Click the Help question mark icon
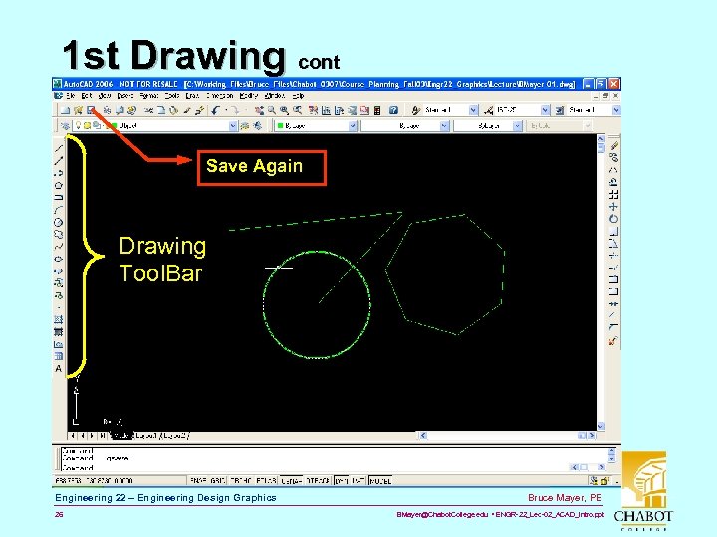717x537 pixels. coord(393,110)
